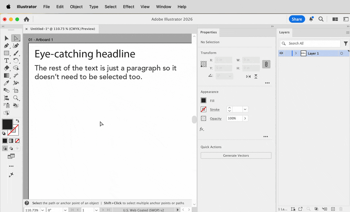Pick the Gradient tool
The height and width of the screenshot is (212, 350).
click(x=7, y=76)
